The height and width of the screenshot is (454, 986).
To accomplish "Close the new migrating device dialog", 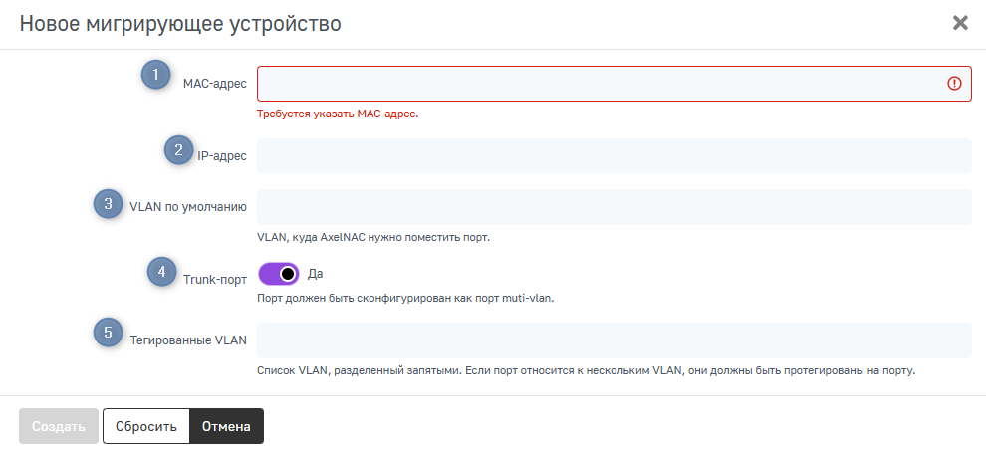I will tap(960, 23).
